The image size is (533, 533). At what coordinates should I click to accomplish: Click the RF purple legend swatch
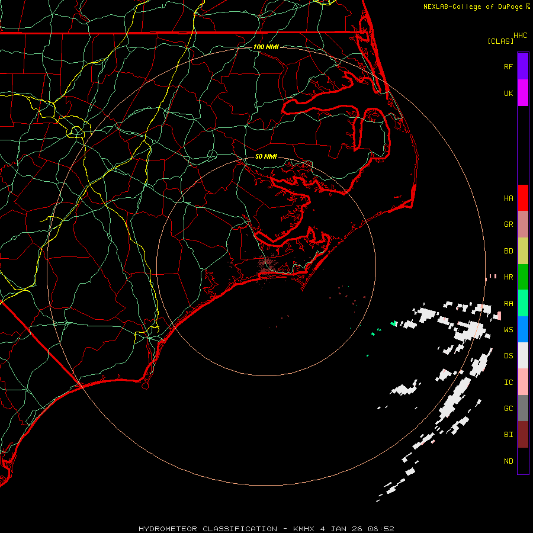pyautogui.click(x=523, y=66)
